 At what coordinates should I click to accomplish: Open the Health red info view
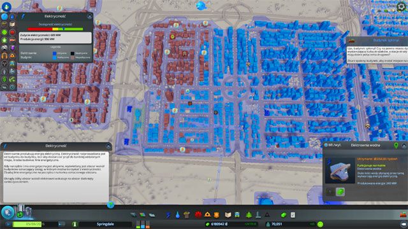[12, 32]
